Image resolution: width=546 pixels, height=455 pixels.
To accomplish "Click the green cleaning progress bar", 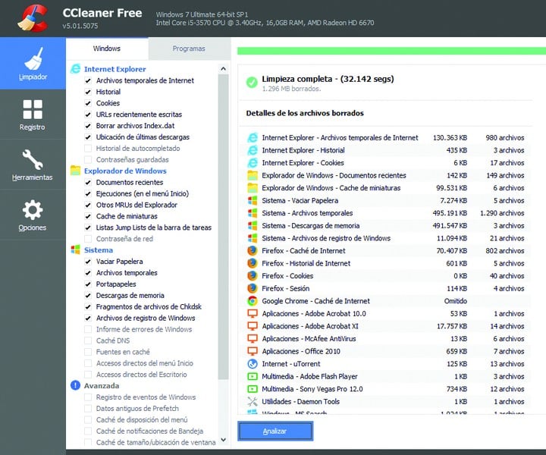I will 391,51.
